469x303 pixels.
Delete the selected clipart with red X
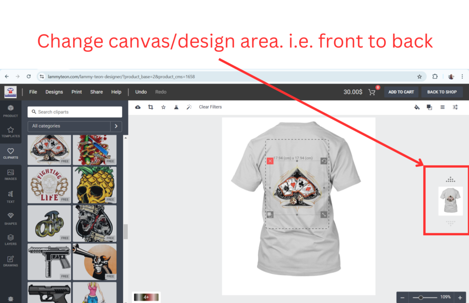click(270, 161)
